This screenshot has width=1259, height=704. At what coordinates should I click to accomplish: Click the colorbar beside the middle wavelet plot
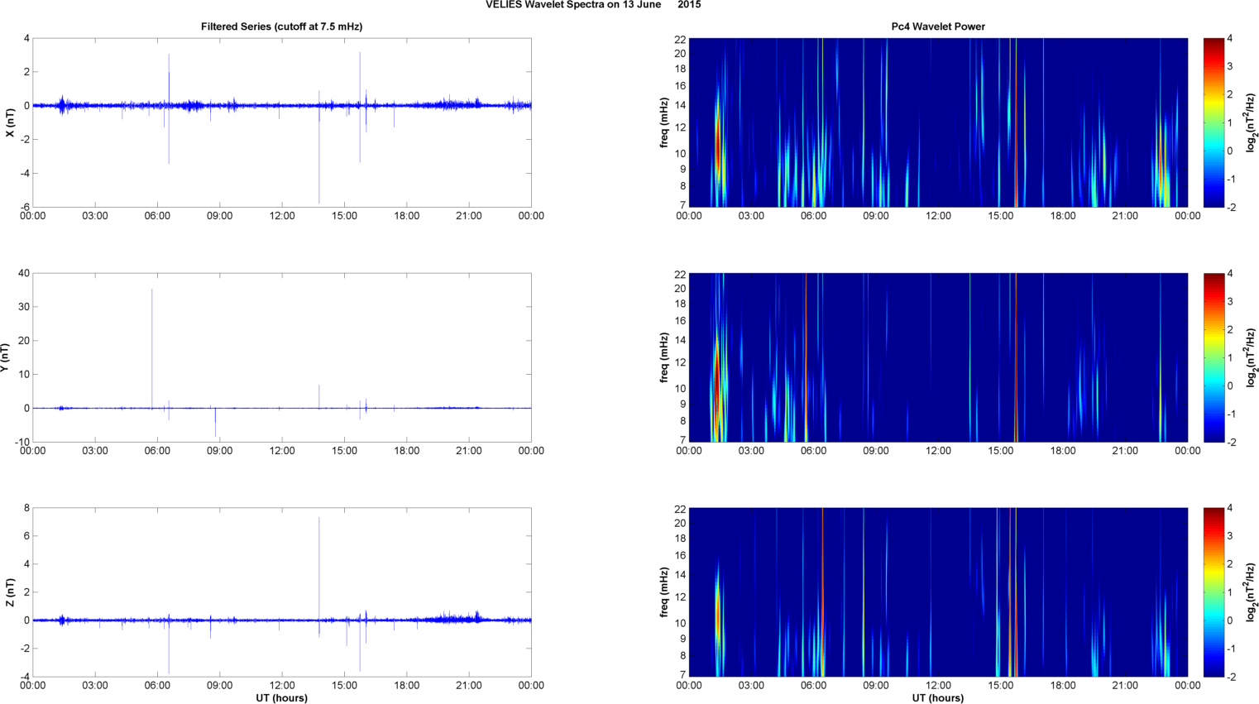coord(1213,357)
